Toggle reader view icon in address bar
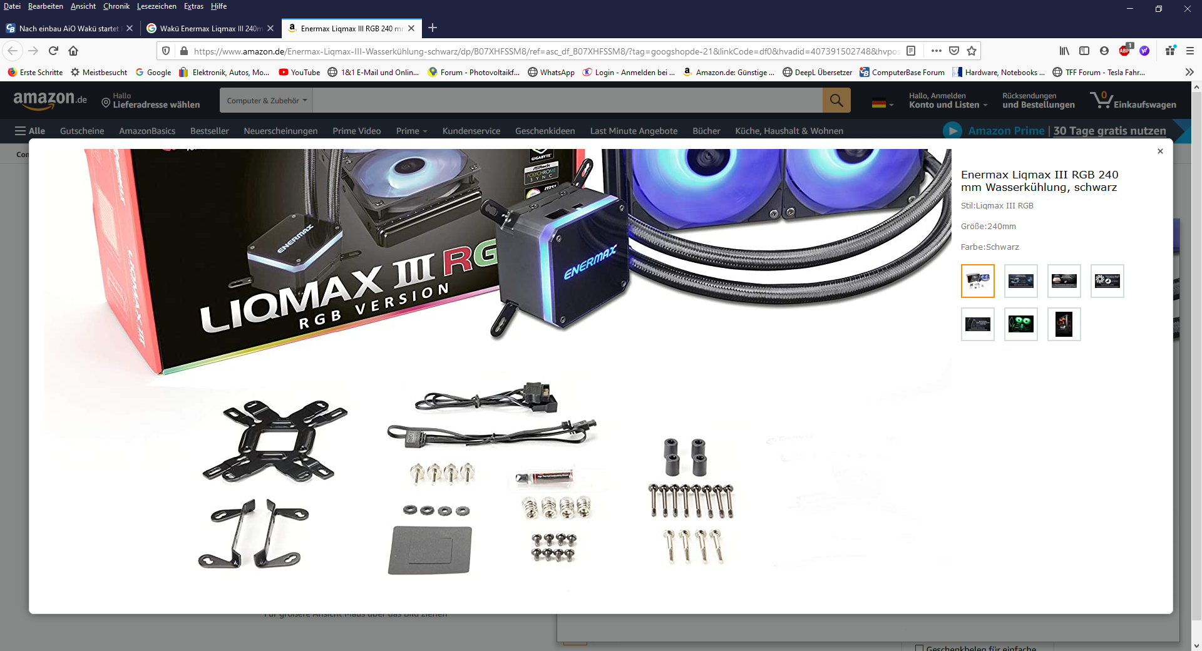This screenshot has width=1202, height=651. click(912, 51)
